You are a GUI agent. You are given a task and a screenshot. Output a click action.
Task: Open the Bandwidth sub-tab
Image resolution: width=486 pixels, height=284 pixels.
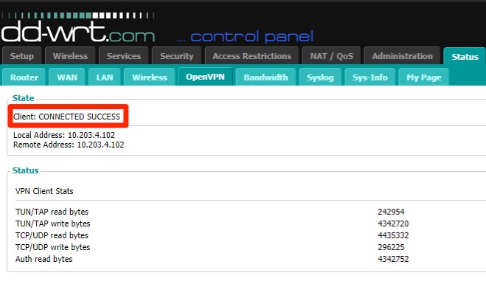[x=265, y=77]
